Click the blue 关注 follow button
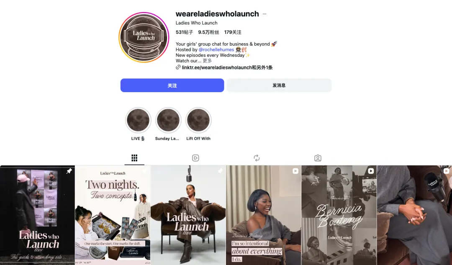The width and height of the screenshot is (452, 265). (172, 85)
